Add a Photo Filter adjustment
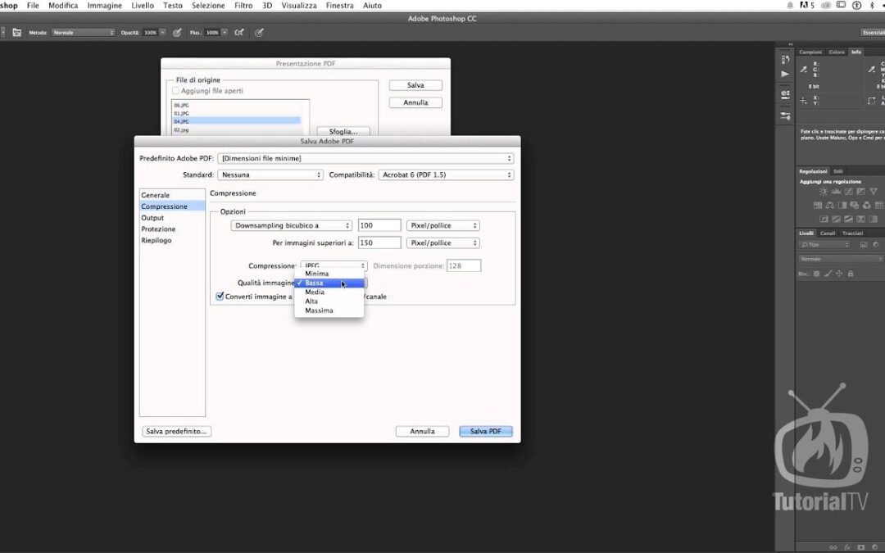The width and height of the screenshot is (885, 553). click(x=855, y=206)
